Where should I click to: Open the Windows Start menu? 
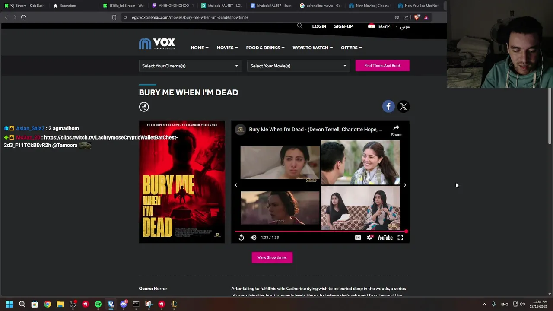9,304
